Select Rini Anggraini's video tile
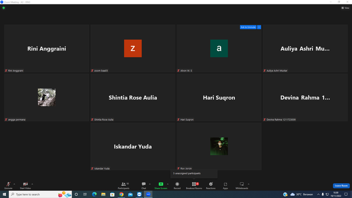Viewport: 352px width, 198px height. pyautogui.click(x=47, y=48)
